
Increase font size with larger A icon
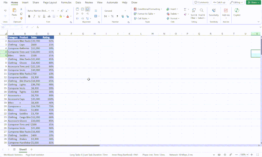pyautogui.click(x=62, y=11)
